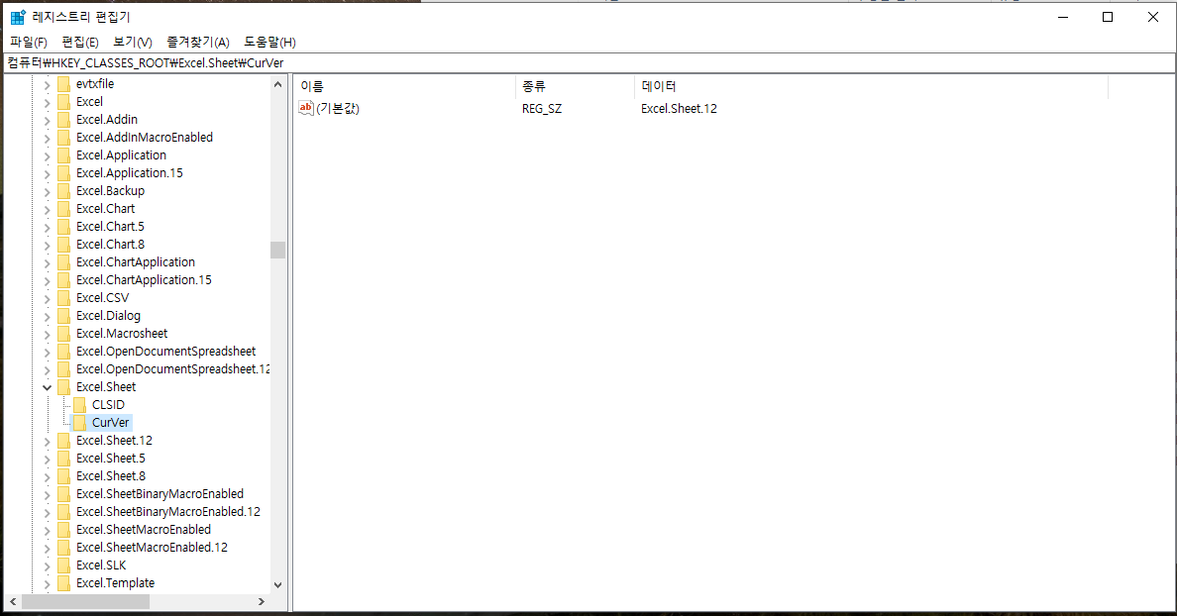Click the Excel.Application.15 folder icon
The height and width of the screenshot is (616, 1177).
coord(63,173)
